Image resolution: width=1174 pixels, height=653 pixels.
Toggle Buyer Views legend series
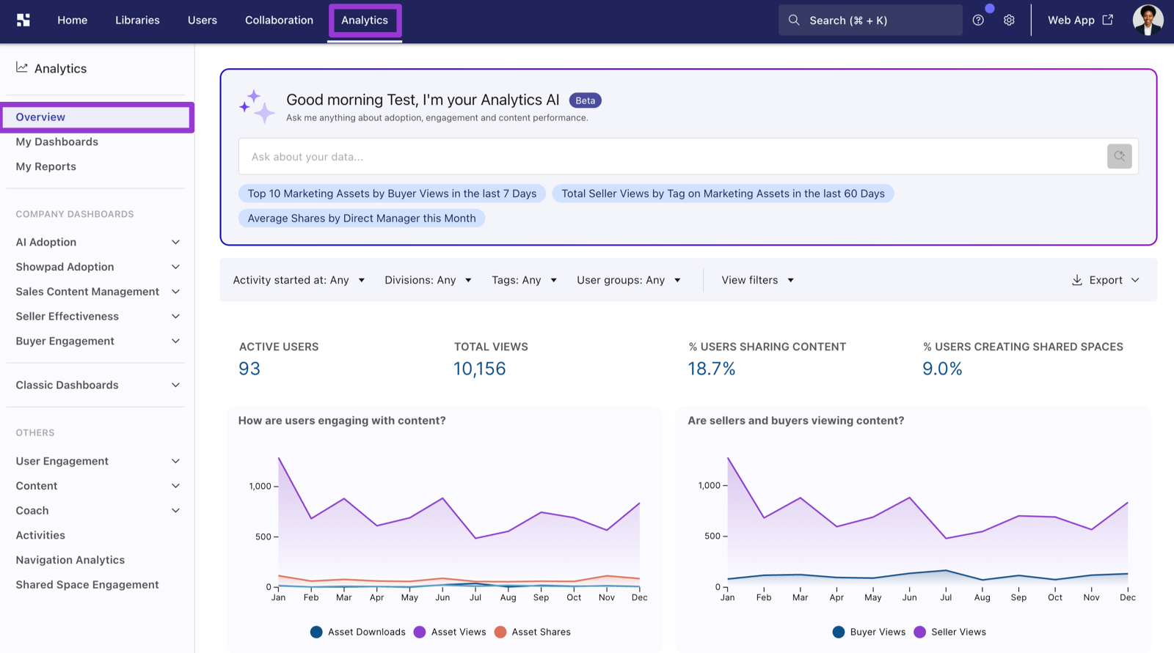pyautogui.click(x=869, y=632)
